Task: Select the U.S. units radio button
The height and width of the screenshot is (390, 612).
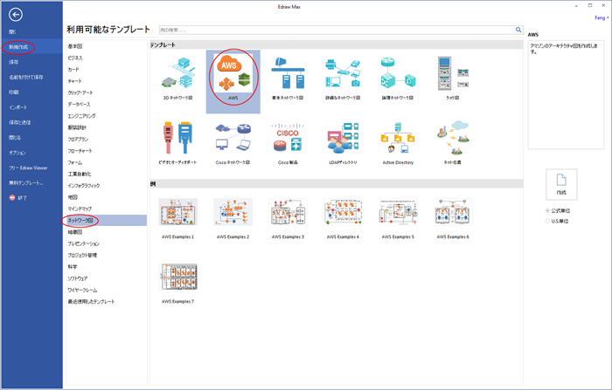Action: click(x=548, y=222)
